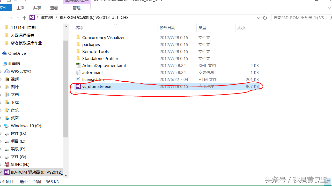Screen dimensions: 332x186
Task: Expand the address bar history dropdown
Action: tap(259, 18)
